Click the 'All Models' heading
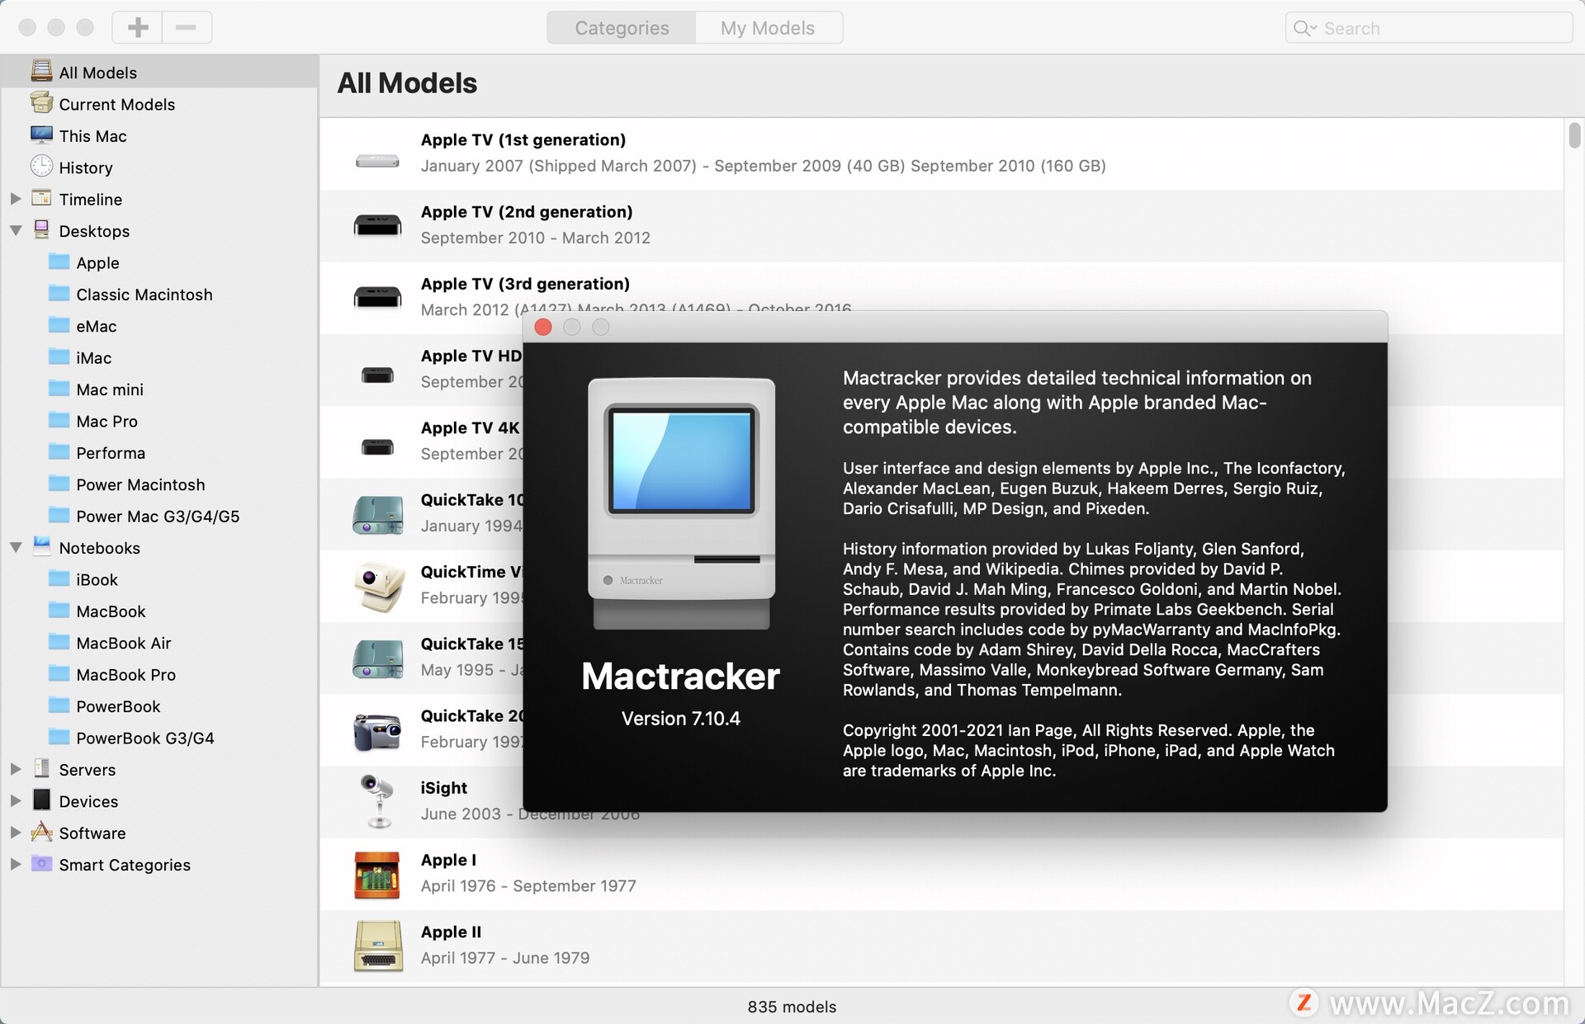Viewport: 1585px width, 1024px height. pos(407,83)
